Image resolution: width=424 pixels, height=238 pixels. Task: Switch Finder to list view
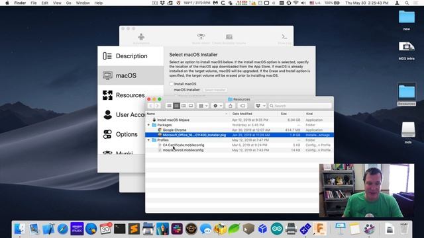tap(176, 106)
